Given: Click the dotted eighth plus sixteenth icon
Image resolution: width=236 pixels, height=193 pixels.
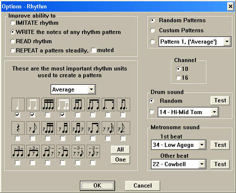Looking at the screenshot, I should coord(108,104).
